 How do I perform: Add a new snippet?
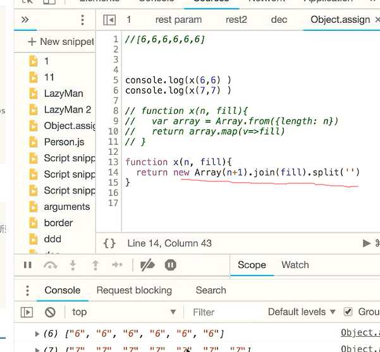pos(61,42)
